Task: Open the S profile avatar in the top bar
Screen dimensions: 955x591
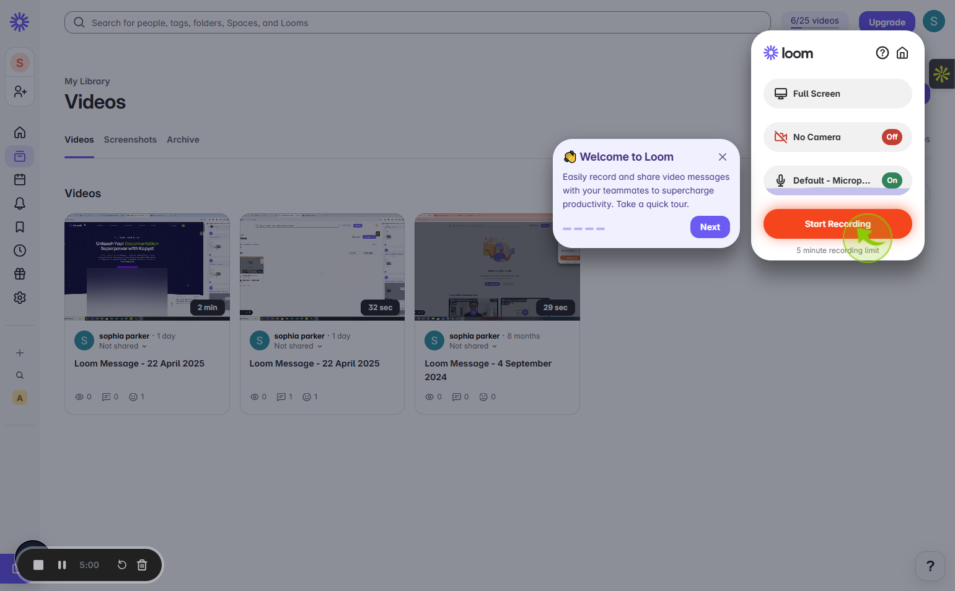Action: 934,21
